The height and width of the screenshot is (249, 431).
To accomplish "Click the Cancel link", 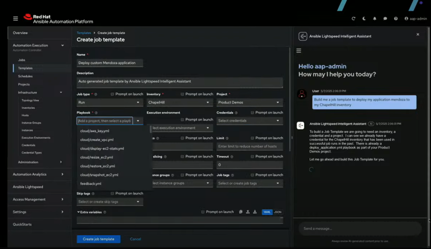I will click(x=135, y=239).
